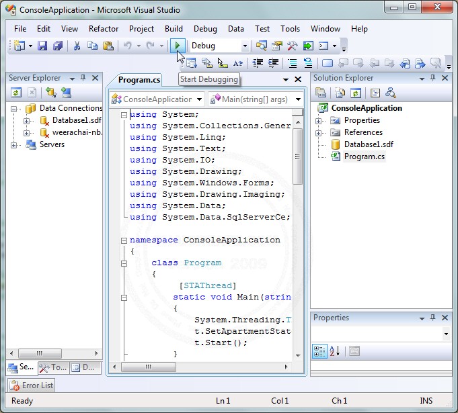
Task: Open the ConsoleApplication class dropdown
Action: point(200,99)
